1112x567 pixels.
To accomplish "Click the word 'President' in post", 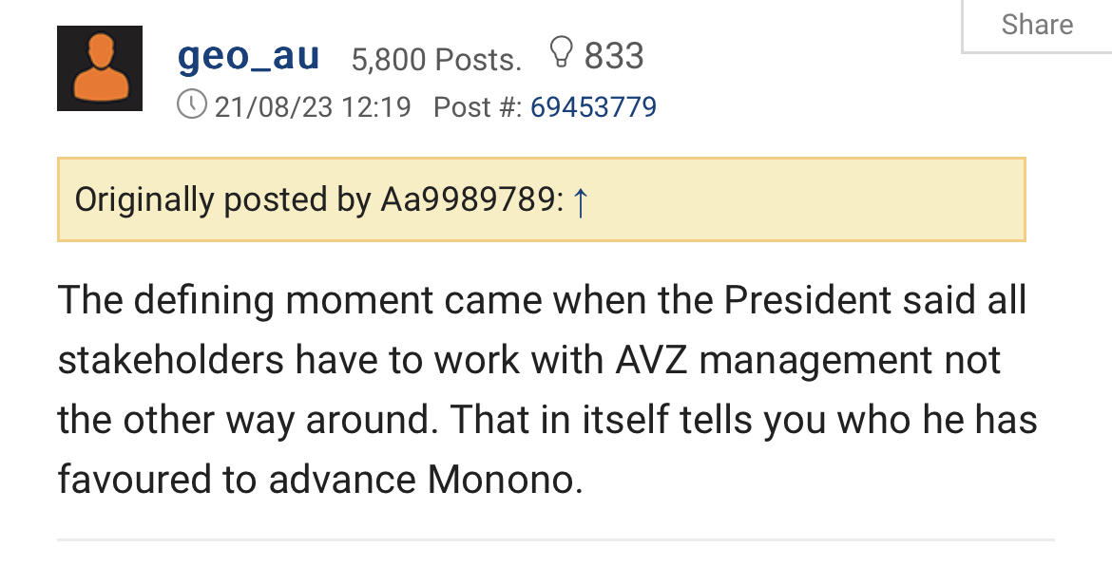I will (807, 300).
